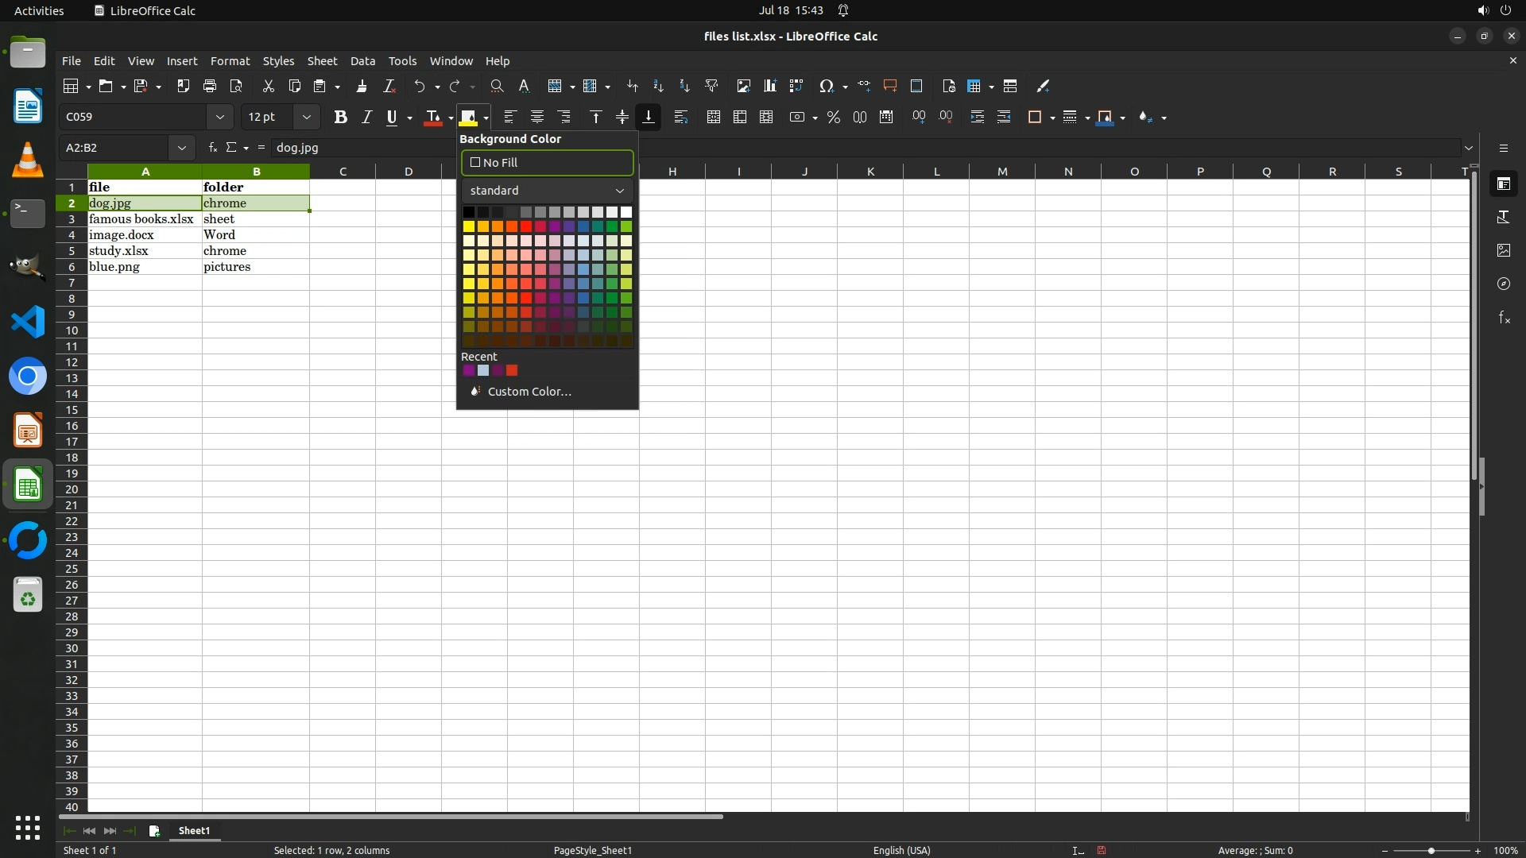
Task: Select the Sheet1 tab
Action: point(194,830)
